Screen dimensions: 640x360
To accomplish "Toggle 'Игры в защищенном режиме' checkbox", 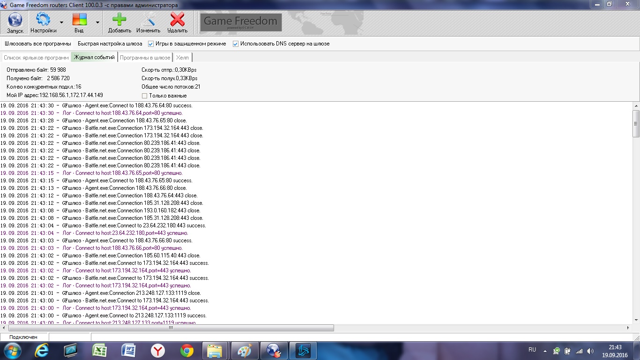I will click(151, 44).
